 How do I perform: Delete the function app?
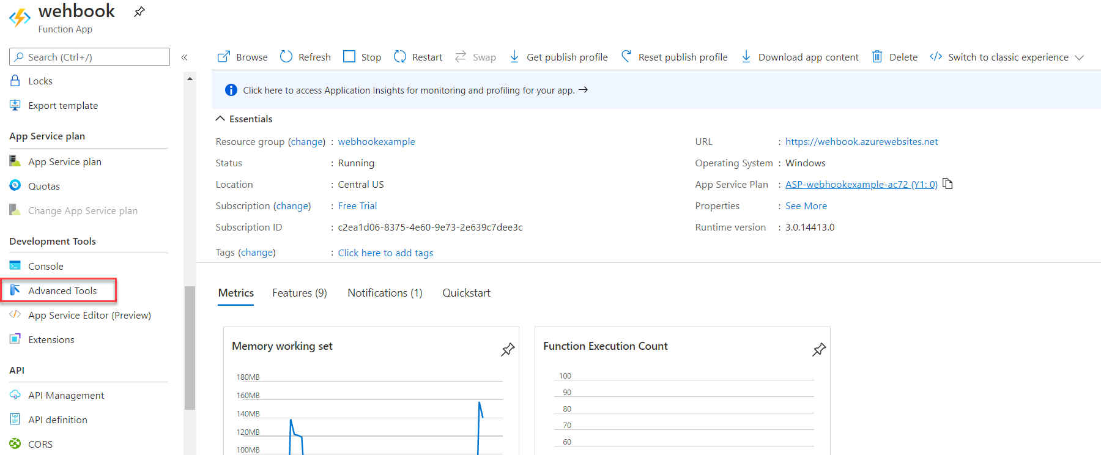[x=895, y=57]
